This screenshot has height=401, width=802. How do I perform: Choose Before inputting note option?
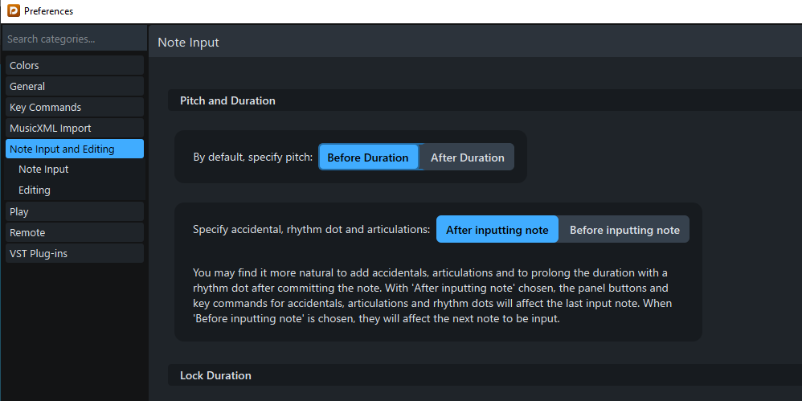point(624,230)
